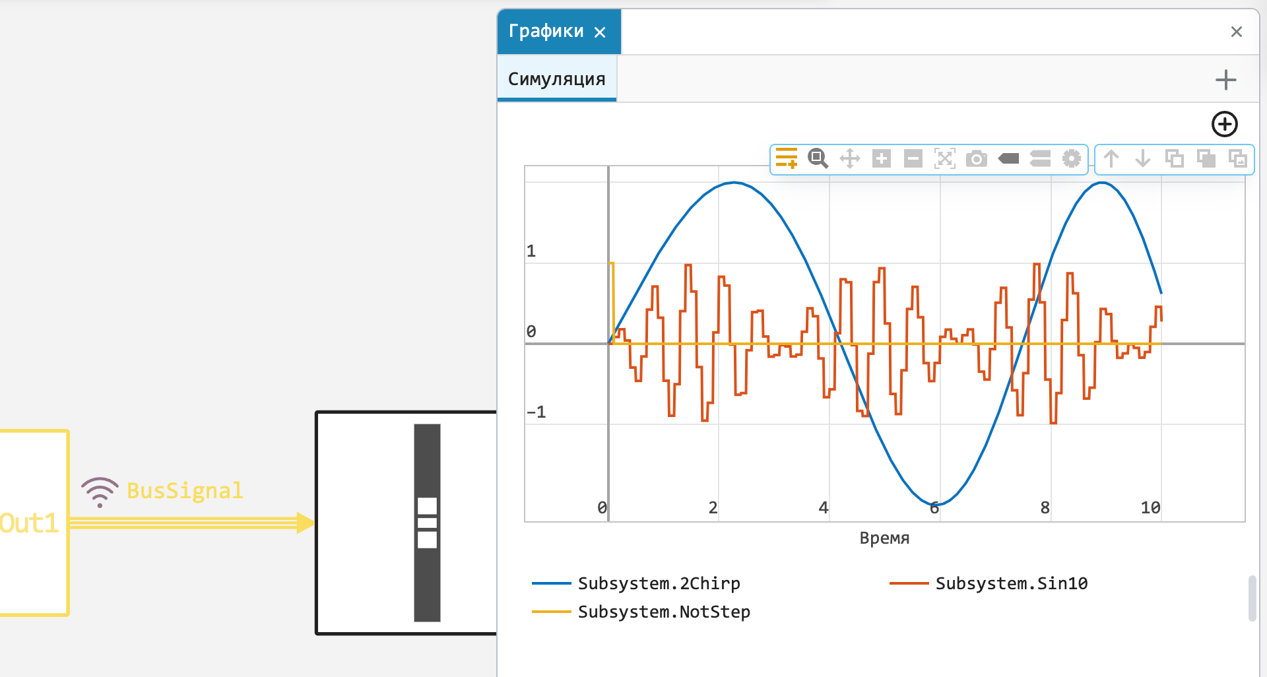Viewport: 1267px width, 677px height.
Task: Switch to the Графики tab
Action: (546, 31)
